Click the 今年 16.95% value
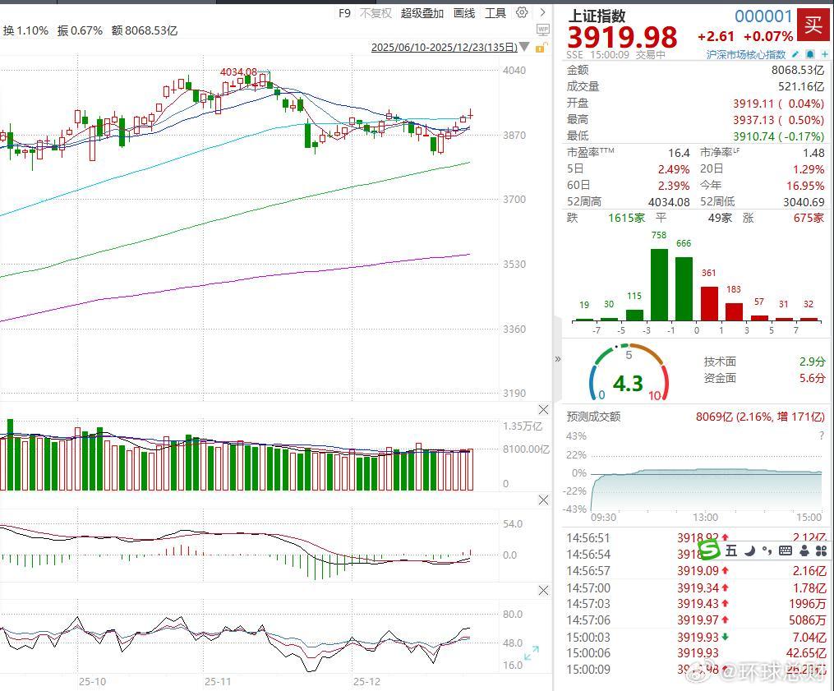Screen dimensions: 834x691 [x=805, y=185]
